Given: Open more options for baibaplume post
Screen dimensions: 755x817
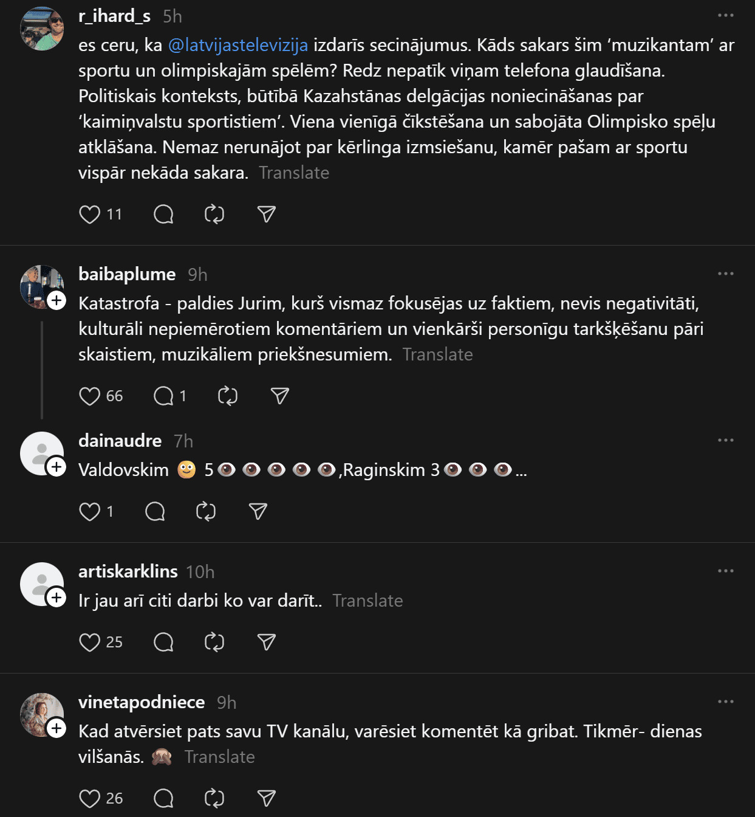Looking at the screenshot, I should [726, 274].
